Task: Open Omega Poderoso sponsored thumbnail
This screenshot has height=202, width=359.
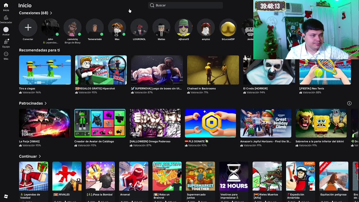Action: [155, 123]
